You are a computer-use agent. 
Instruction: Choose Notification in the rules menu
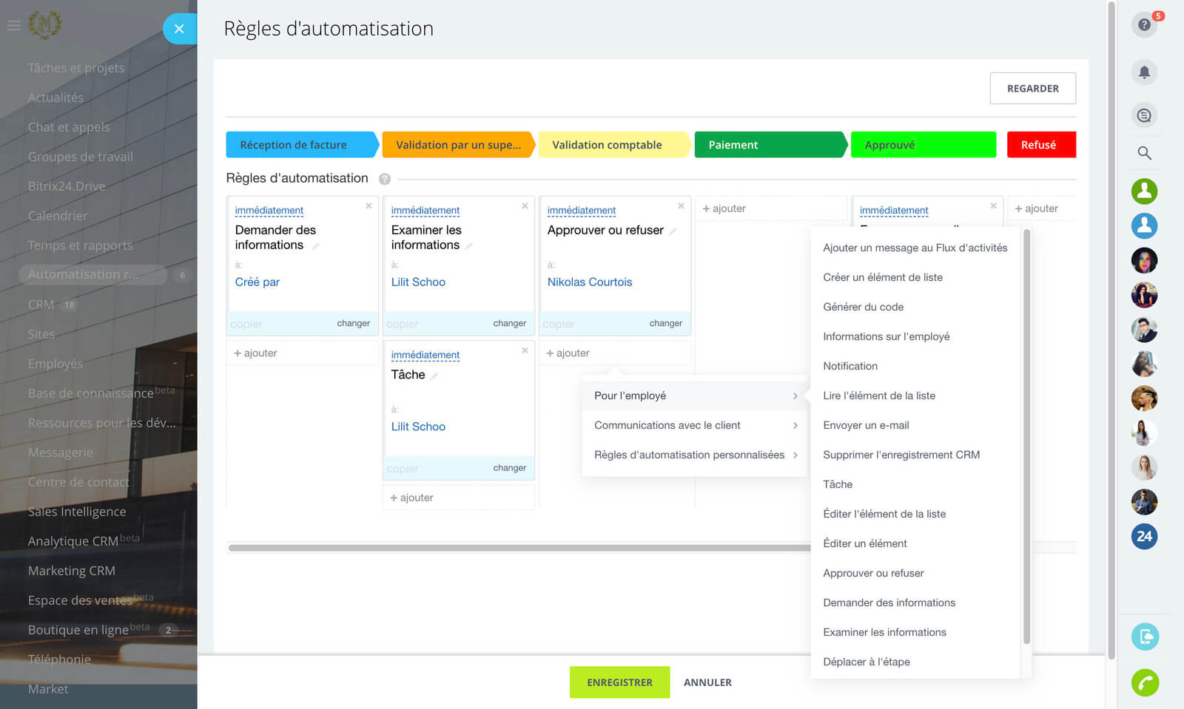(850, 367)
